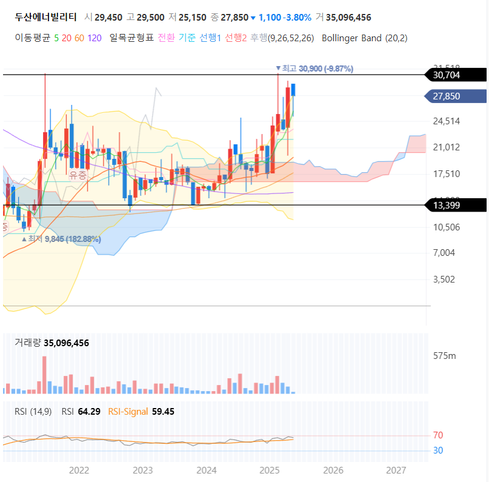Click the 일목균형표 indicator label

[x=131, y=38]
